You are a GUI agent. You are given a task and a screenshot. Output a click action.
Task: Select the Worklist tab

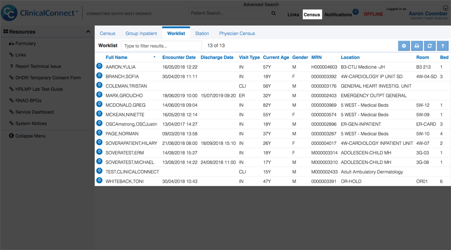coord(176,33)
